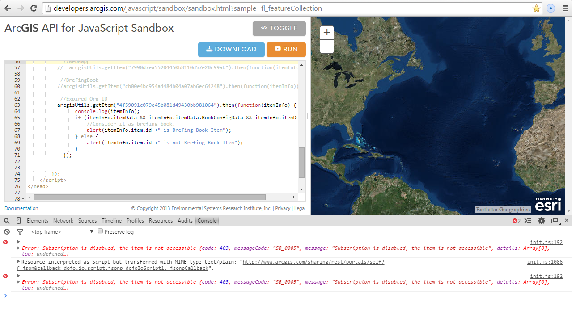Clear the console with the ban icon
Screen dimensions: 572x315
[x=7, y=232]
